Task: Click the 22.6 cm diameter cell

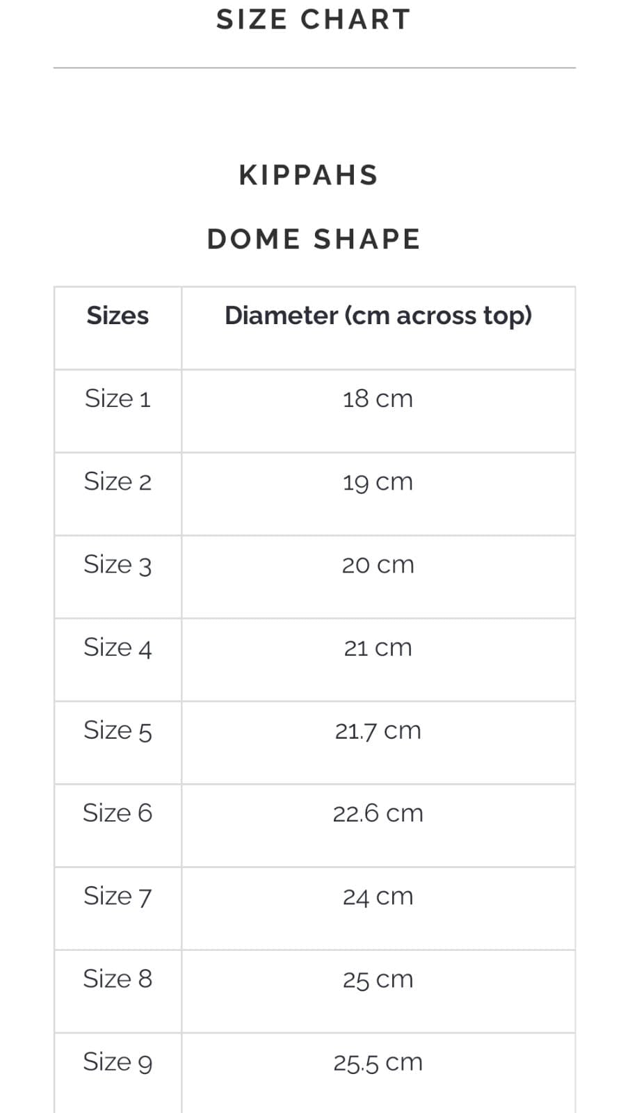Action: pos(378,813)
